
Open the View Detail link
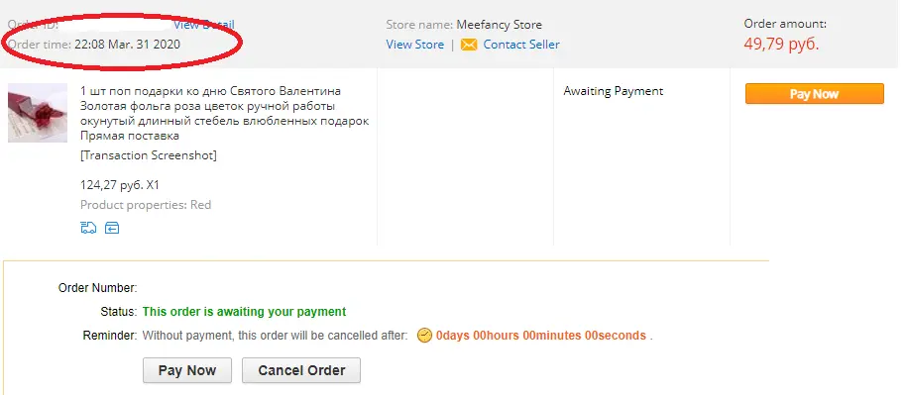tap(204, 24)
